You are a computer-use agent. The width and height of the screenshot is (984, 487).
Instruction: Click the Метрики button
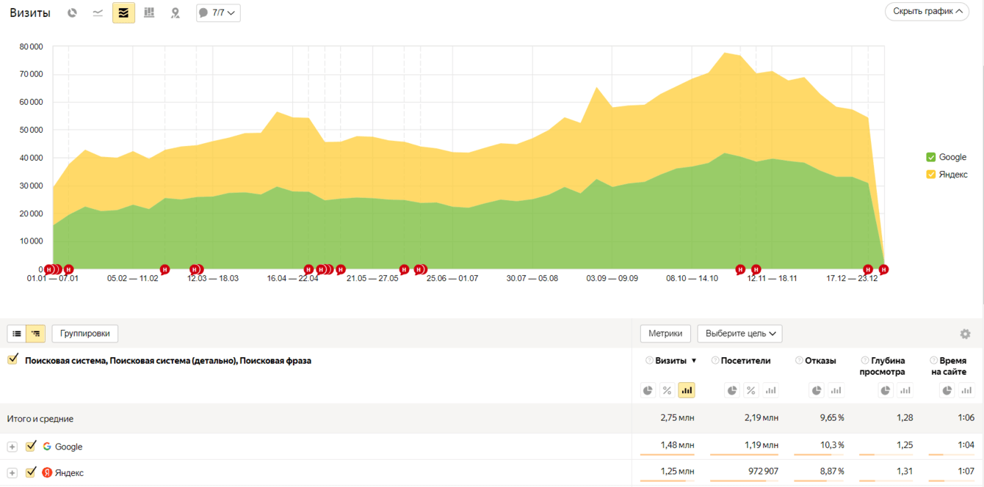tap(665, 334)
